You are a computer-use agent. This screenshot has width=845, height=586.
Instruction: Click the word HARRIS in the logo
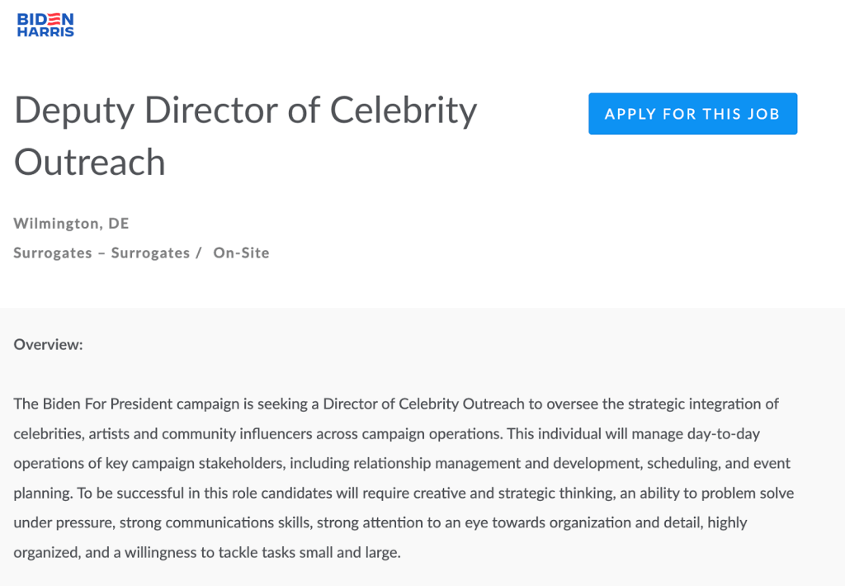click(x=45, y=31)
